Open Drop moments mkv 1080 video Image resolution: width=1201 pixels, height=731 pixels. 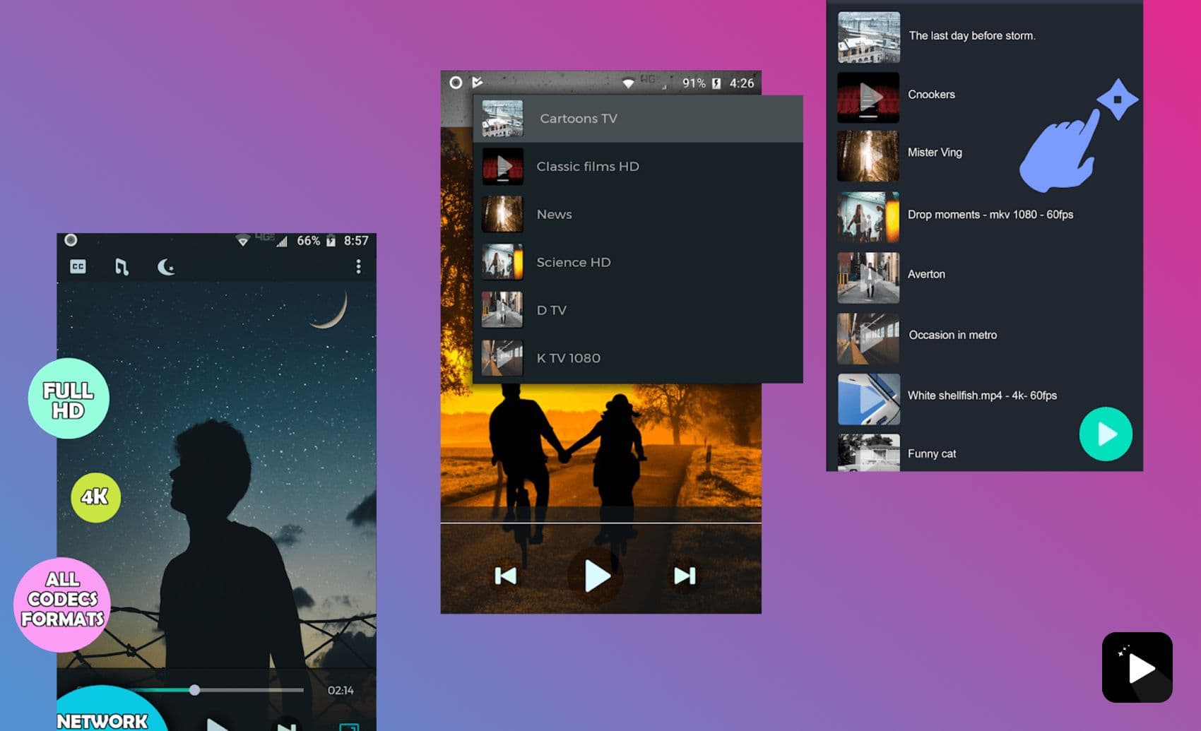pos(989,215)
